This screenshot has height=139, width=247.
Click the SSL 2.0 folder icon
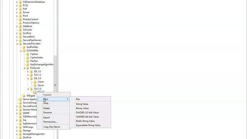[x=31, y=71]
